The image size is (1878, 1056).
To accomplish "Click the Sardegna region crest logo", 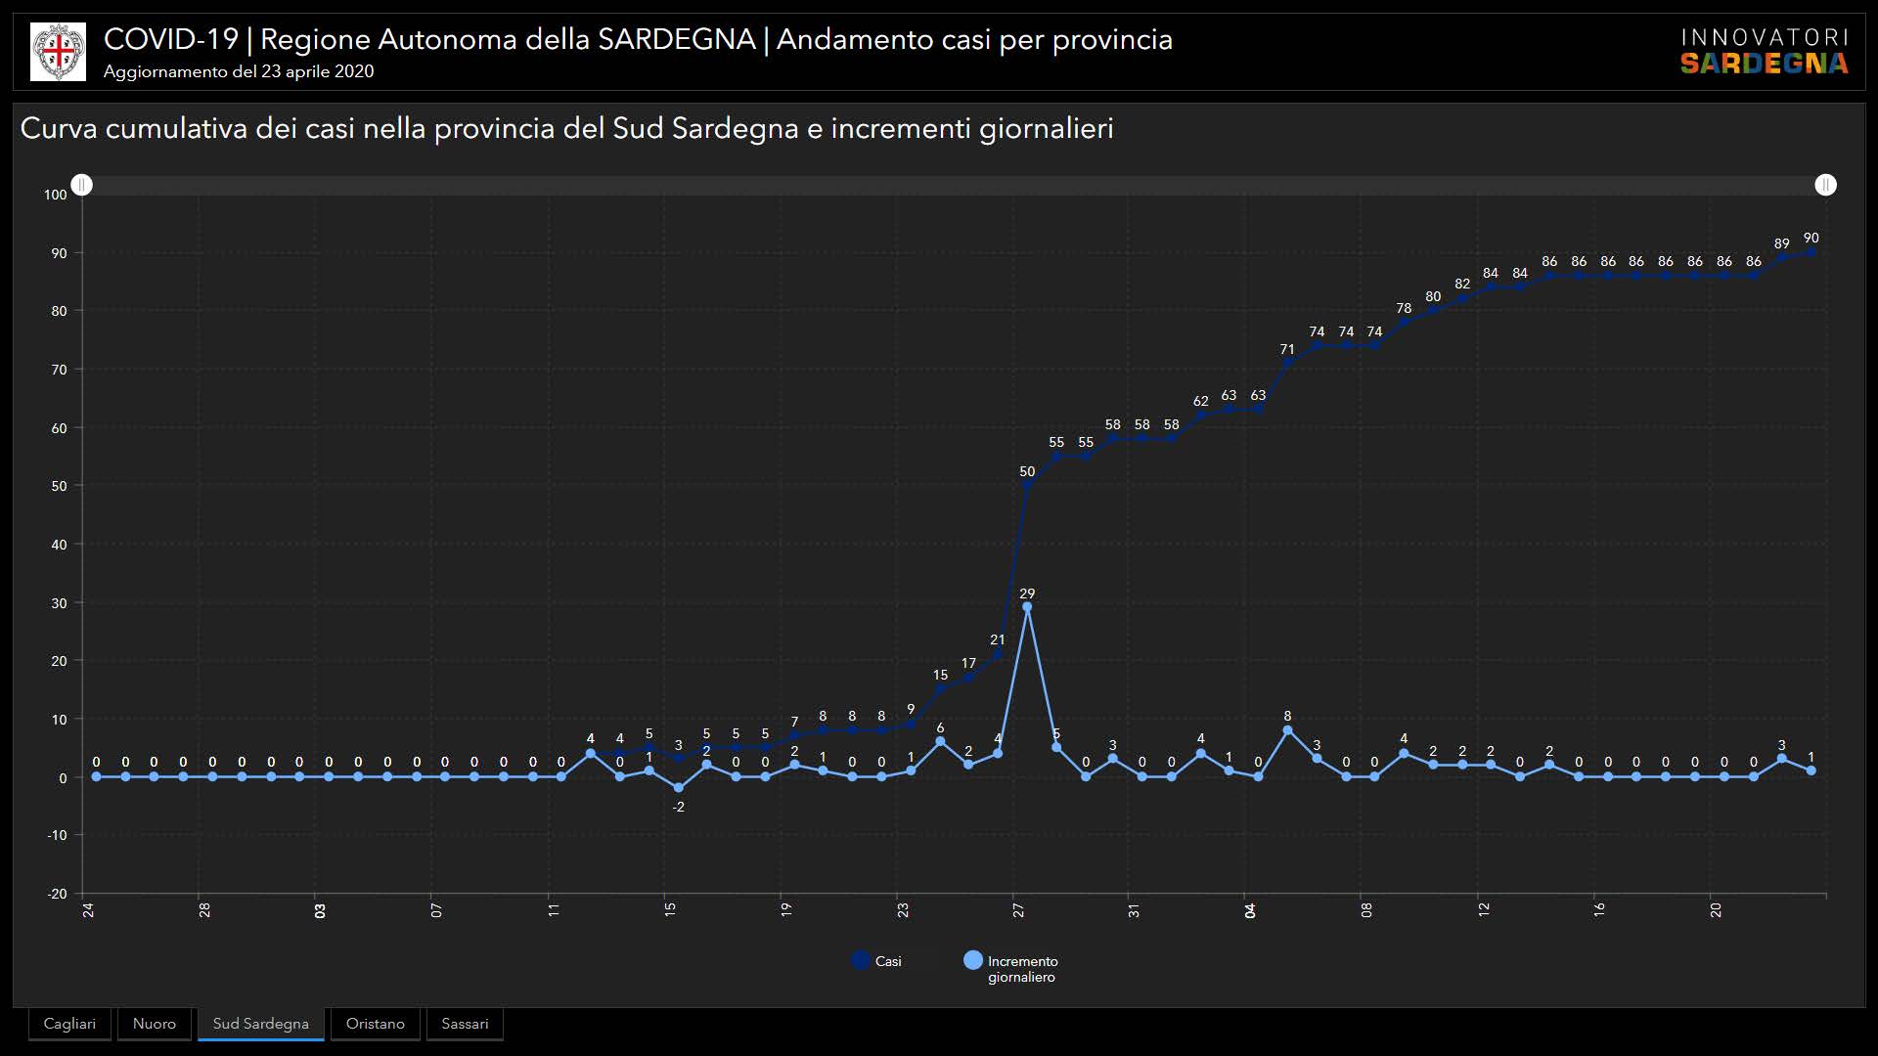I will coord(58,52).
